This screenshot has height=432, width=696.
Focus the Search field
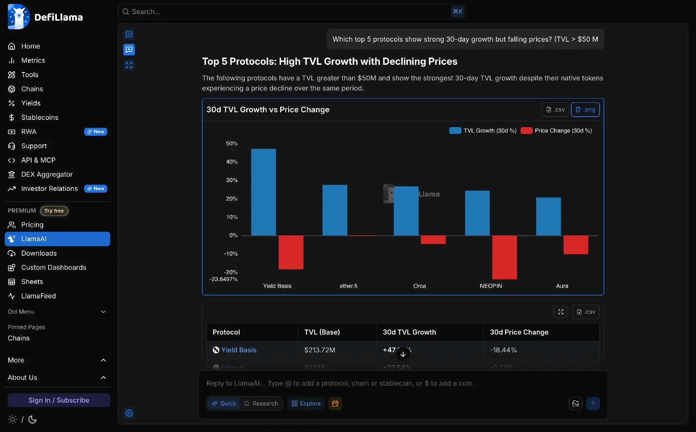[x=291, y=12]
